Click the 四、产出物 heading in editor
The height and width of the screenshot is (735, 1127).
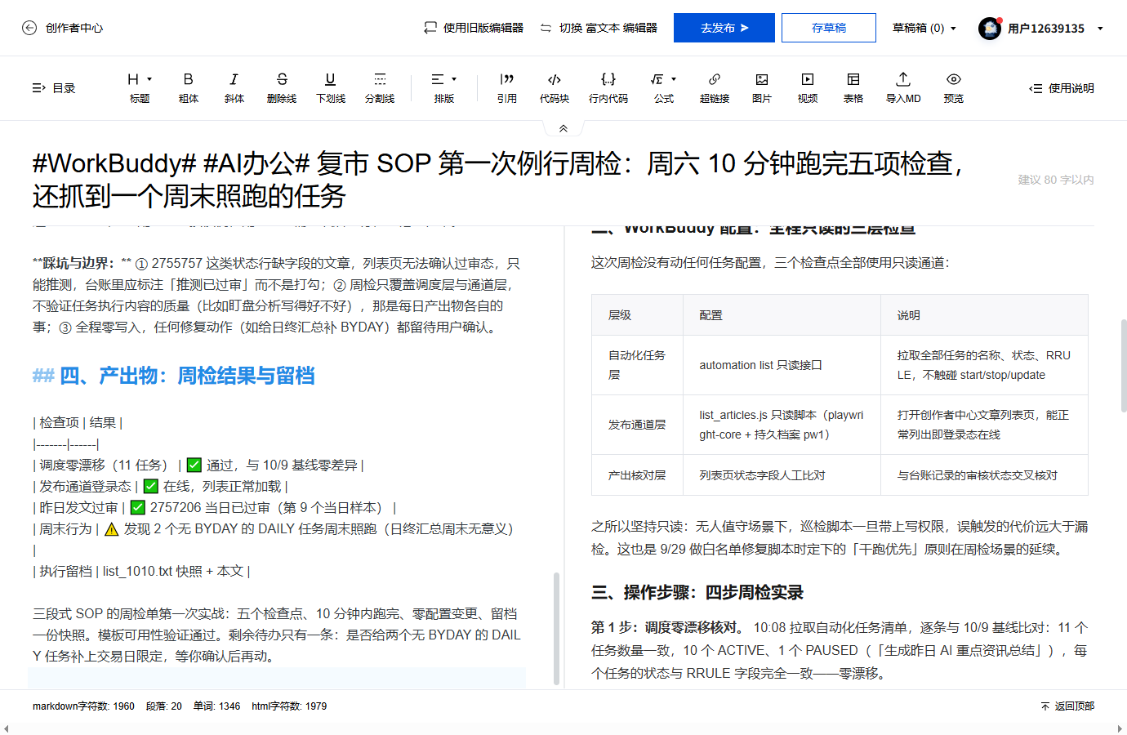[173, 376]
